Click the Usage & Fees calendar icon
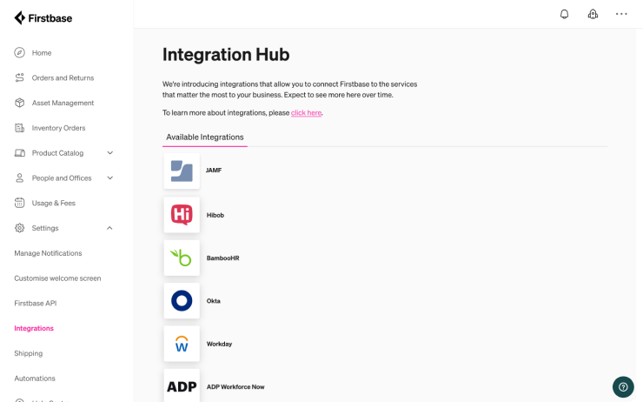The height and width of the screenshot is (402, 643). tap(19, 203)
